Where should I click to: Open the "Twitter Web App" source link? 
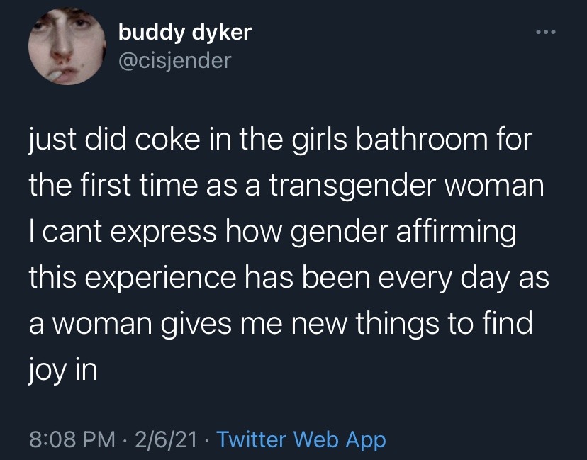[301, 439]
